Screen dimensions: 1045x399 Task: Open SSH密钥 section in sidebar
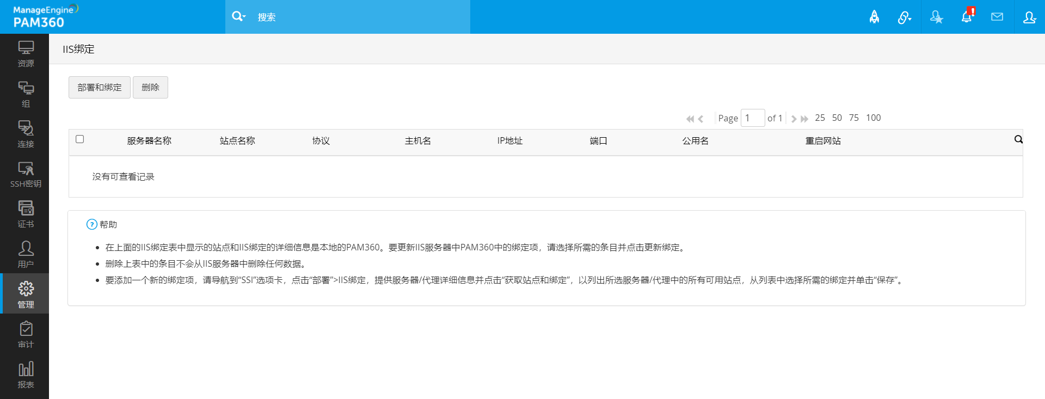[x=26, y=174]
